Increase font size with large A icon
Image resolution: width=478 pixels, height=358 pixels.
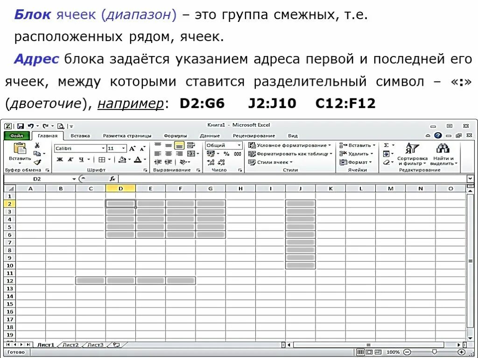(x=132, y=149)
